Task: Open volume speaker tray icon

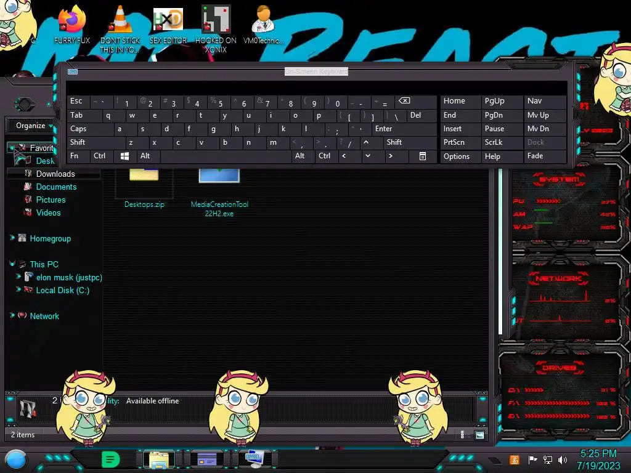Action: (563, 459)
